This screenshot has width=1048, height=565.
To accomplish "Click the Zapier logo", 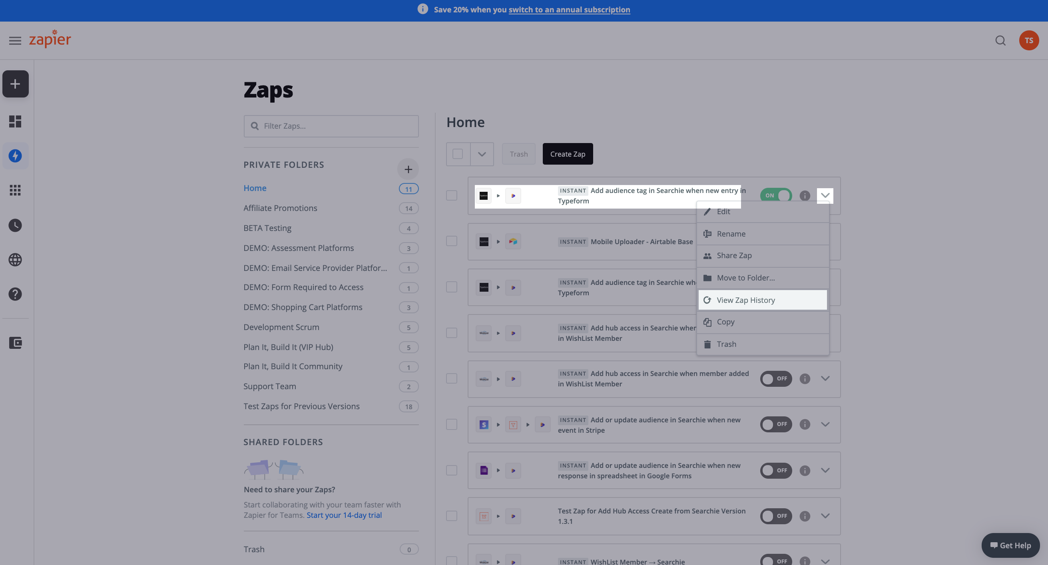I will [50, 39].
